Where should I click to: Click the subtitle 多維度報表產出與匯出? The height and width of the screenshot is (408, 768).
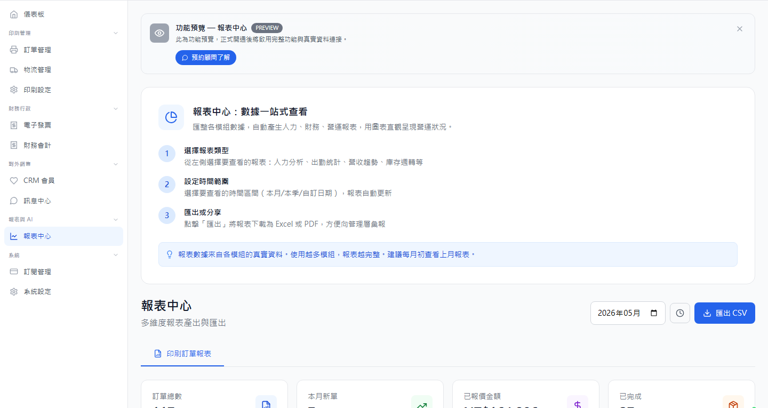(183, 323)
